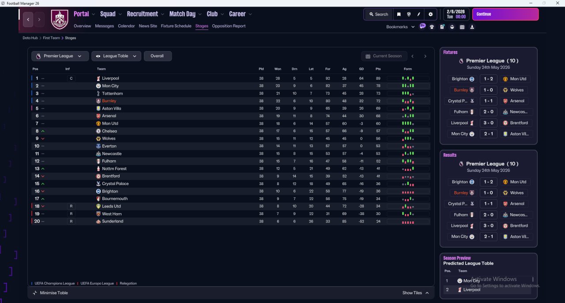The width and height of the screenshot is (565, 303).
Task: Click the R relegation marker on the Leeds Utd row
Action: (x=71, y=206)
